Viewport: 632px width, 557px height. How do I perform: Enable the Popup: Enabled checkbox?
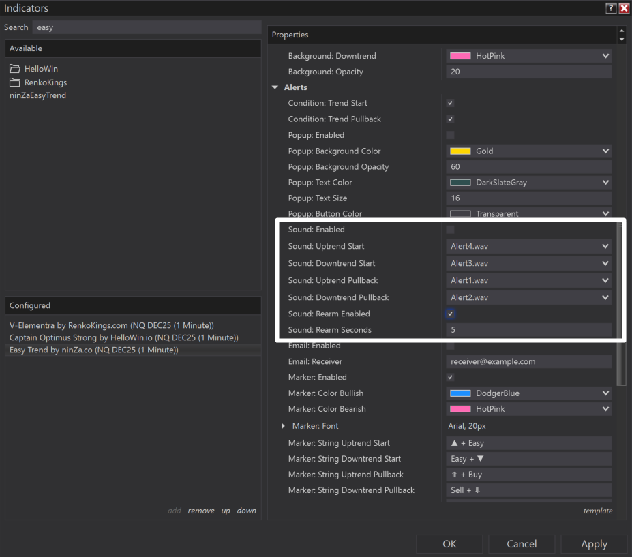click(450, 135)
